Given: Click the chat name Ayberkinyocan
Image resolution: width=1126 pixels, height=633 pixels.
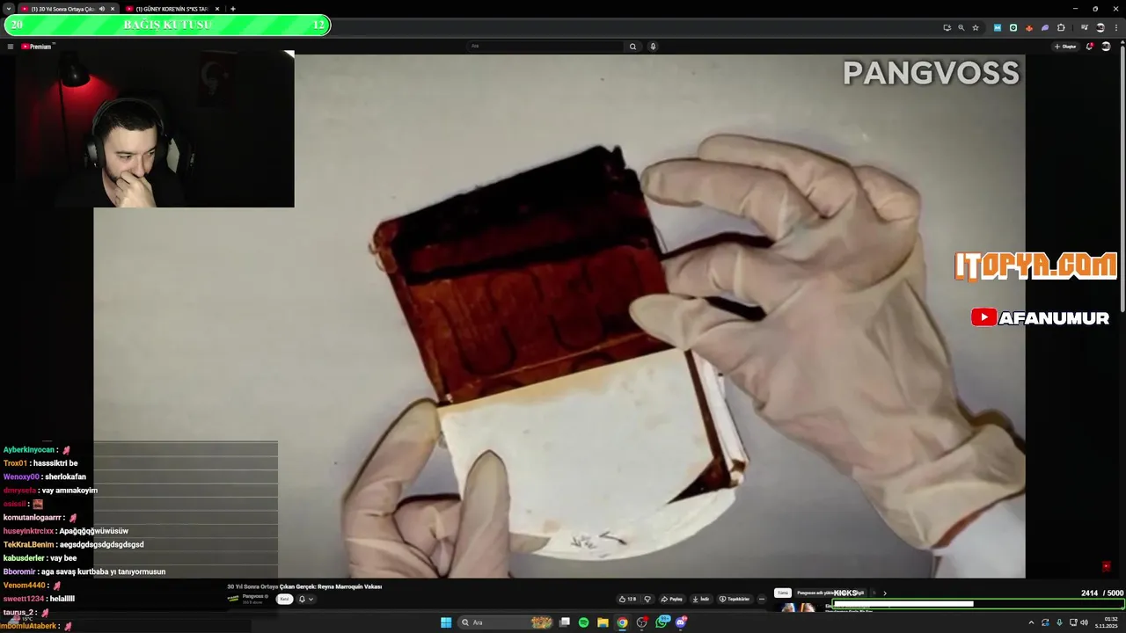Looking at the screenshot, I should (28, 450).
